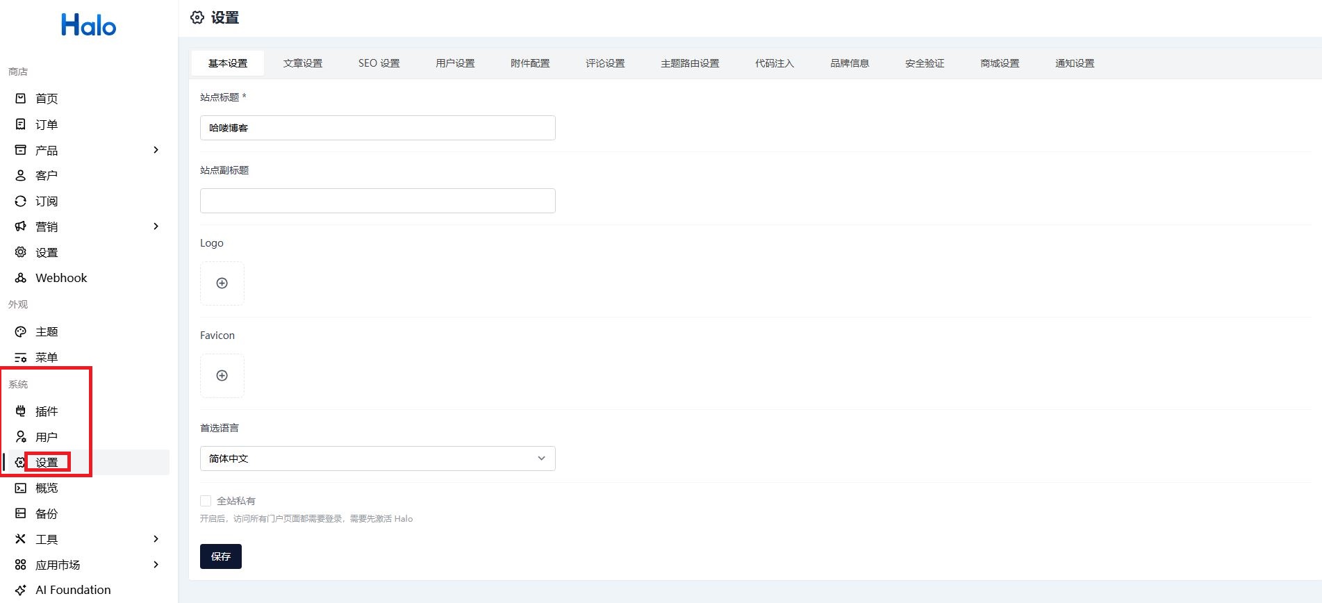Viewport: 1322px width, 603px height.
Task: Open the 评论设置 tab
Action: [606, 63]
